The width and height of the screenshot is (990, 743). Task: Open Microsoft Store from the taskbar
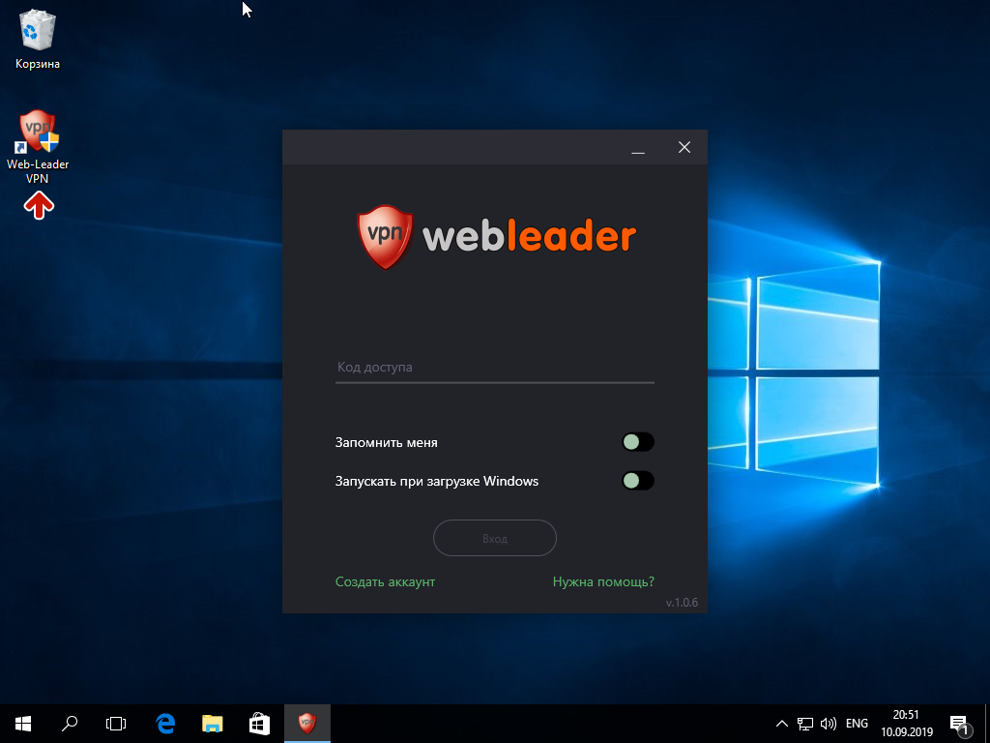click(x=259, y=724)
